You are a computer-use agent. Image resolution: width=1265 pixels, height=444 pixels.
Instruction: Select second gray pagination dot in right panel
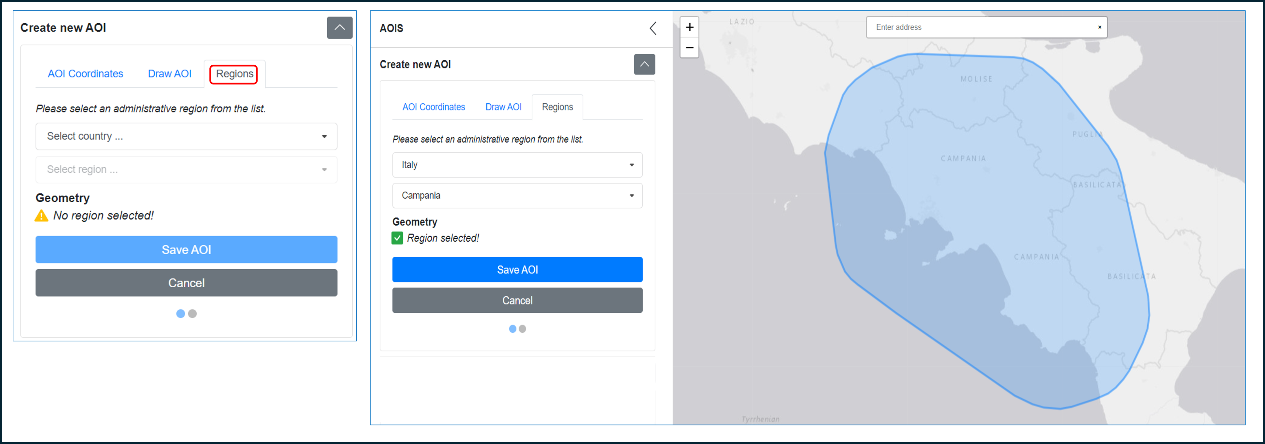click(522, 329)
